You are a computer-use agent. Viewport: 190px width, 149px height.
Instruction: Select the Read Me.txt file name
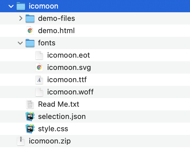[x=59, y=104]
